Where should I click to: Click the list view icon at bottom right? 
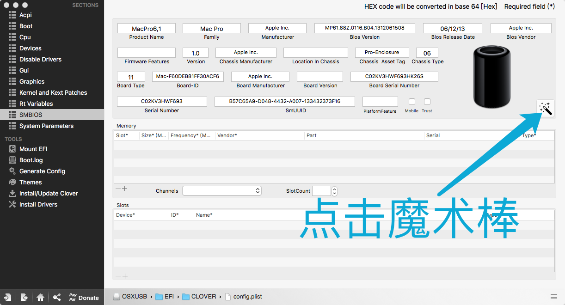[x=553, y=297]
